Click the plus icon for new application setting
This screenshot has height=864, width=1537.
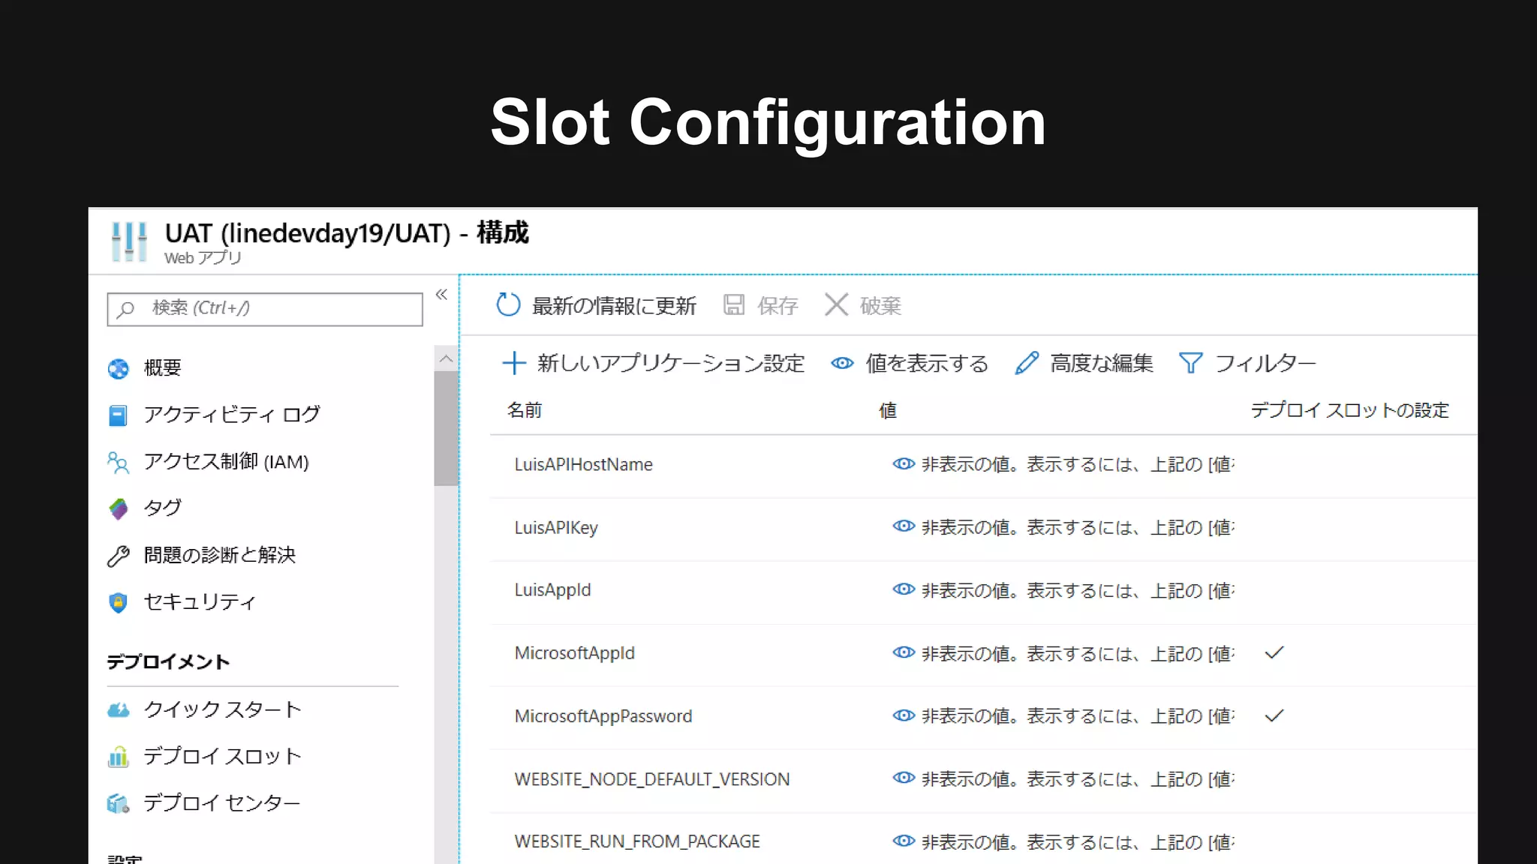coord(514,363)
